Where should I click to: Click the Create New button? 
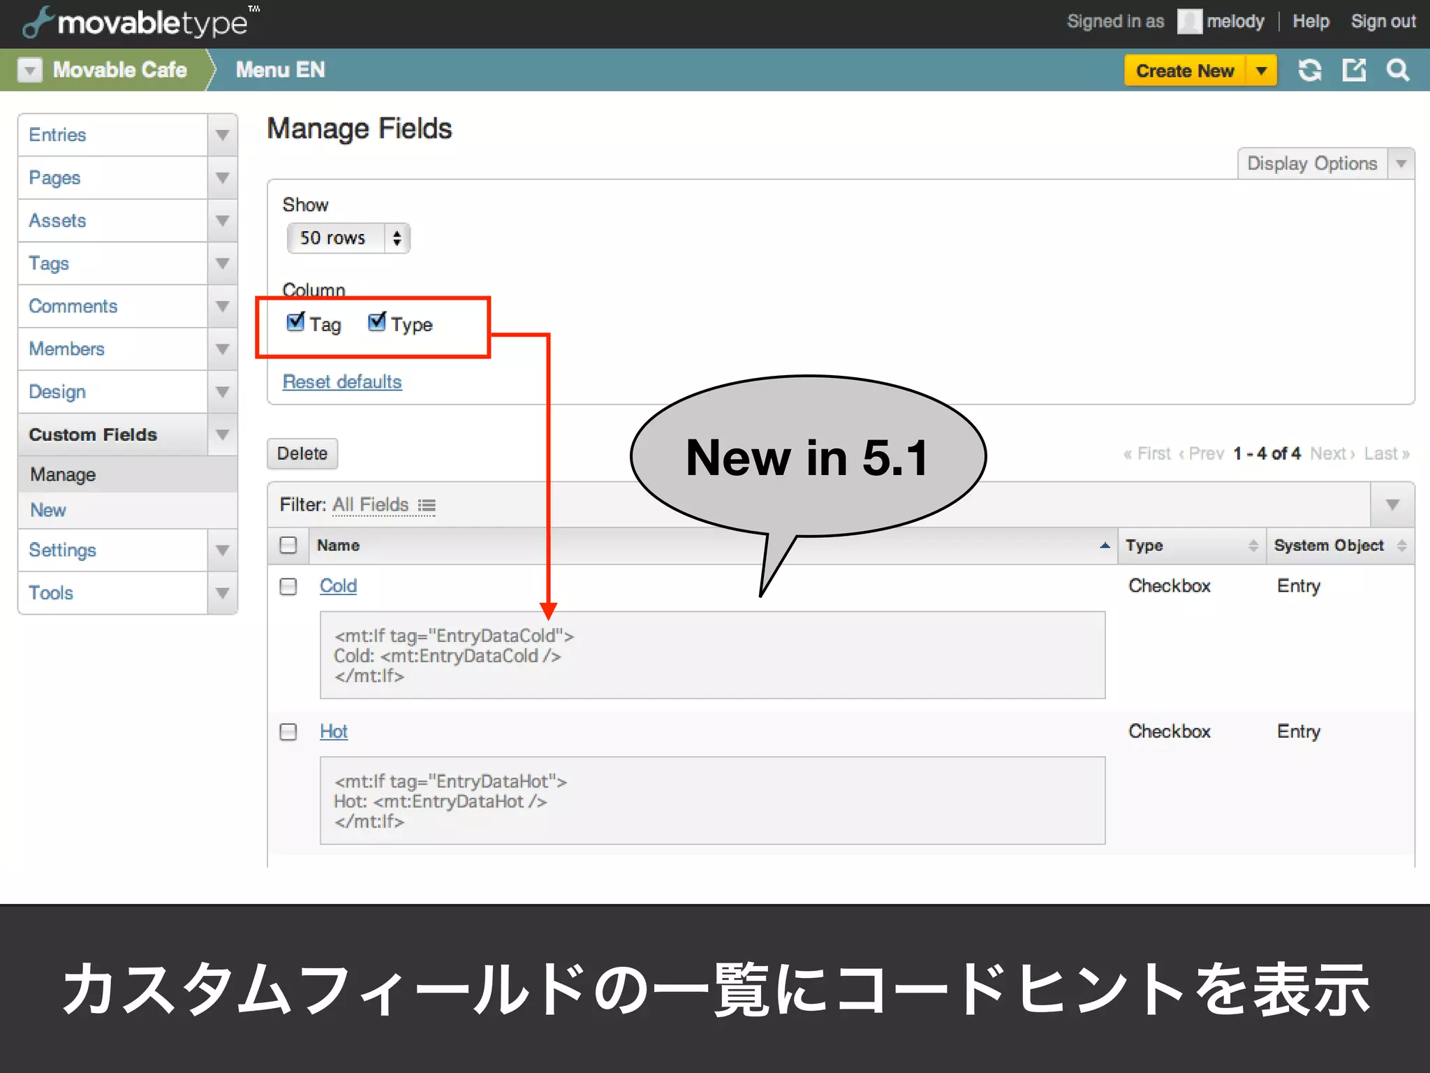pos(1185,71)
